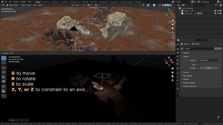Open the Tool properties tab
The width and height of the screenshot is (223, 125).
click(x=178, y=44)
